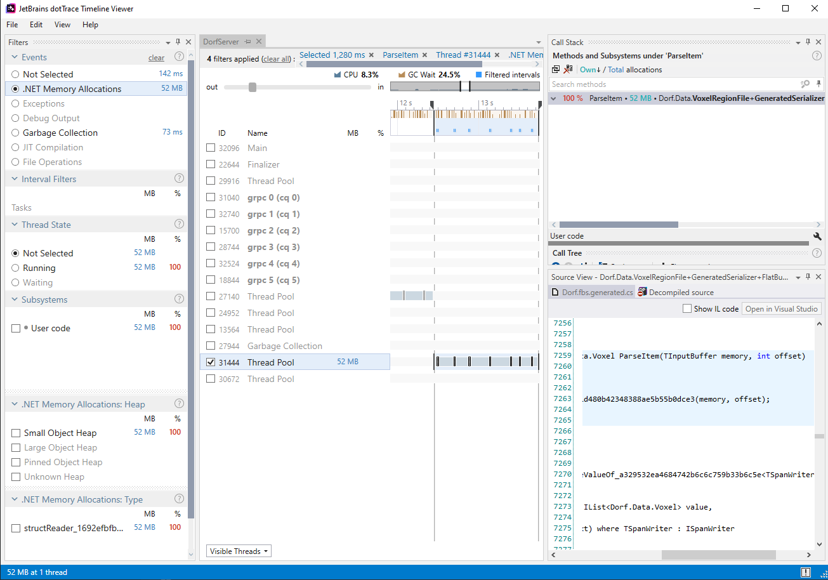Click the help icon beside Subsystems
Screen dimensions: 828x580
coord(179,300)
